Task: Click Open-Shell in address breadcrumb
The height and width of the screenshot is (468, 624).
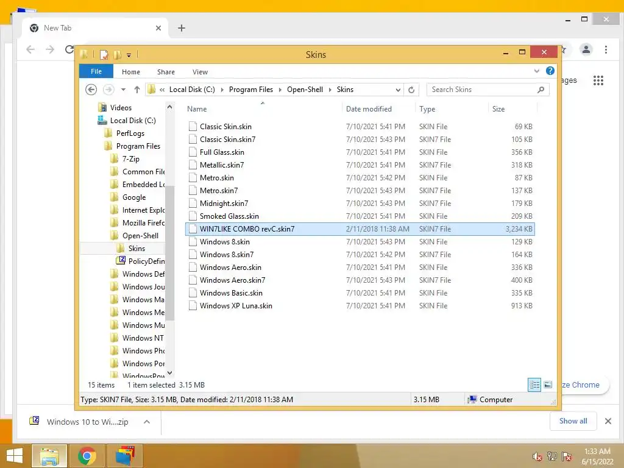Action: coord(305,90)
